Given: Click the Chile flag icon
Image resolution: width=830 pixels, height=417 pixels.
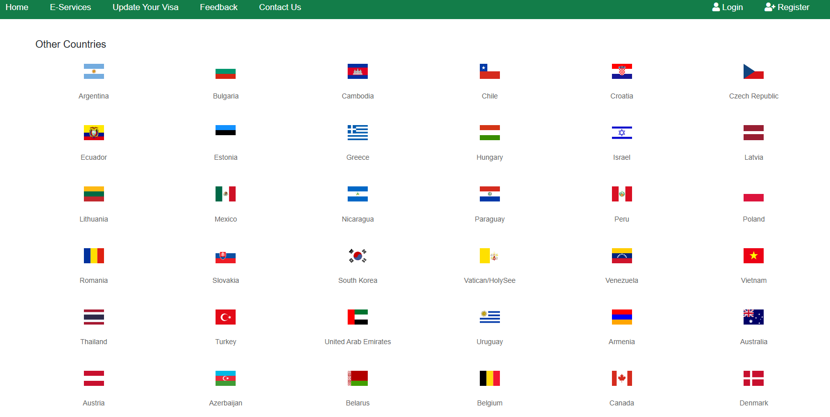Looking at the screenshot, I should tap(490, 71).
